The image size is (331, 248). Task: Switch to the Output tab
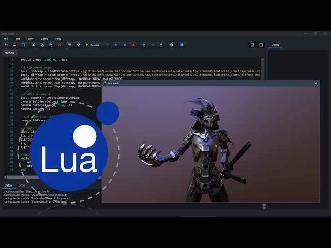9,185
